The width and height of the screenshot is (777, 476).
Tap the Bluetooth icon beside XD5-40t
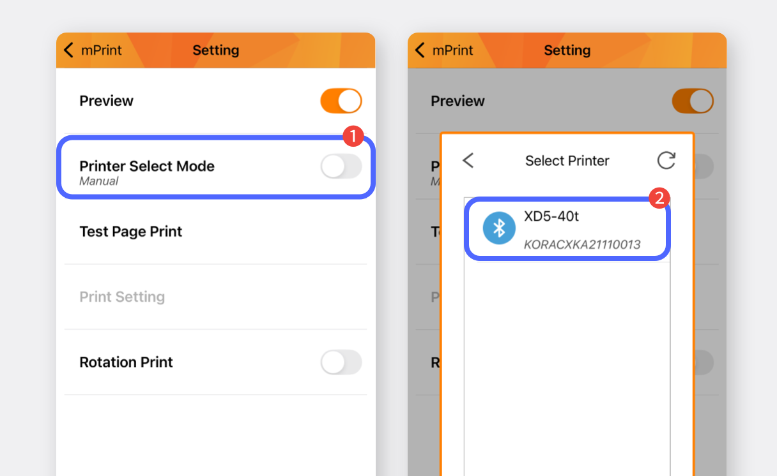pyautogui.click(x=499, y=228)
